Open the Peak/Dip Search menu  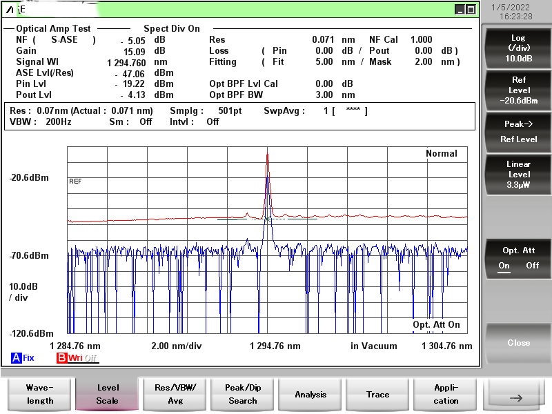click(x=243, y=394)
